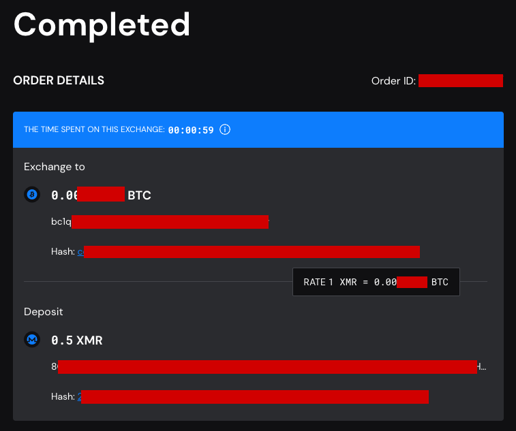The height and width of the screenshot is (431, 516).
Task: Click the BTC received amount
Action: pos(101,195)
